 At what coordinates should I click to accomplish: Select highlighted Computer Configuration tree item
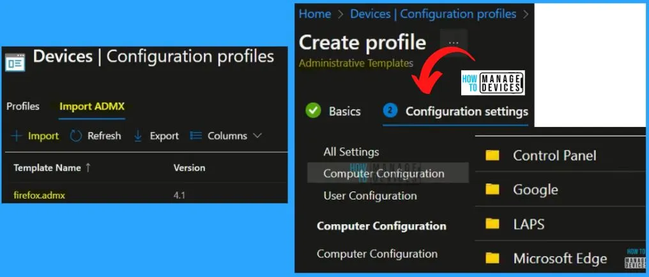(x=388, y=173)
